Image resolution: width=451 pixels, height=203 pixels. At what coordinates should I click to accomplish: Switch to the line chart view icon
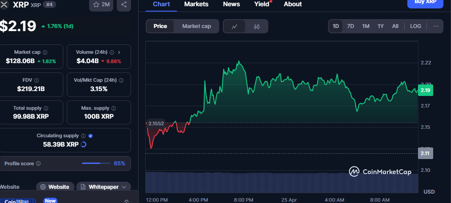(x=234, y=26)
